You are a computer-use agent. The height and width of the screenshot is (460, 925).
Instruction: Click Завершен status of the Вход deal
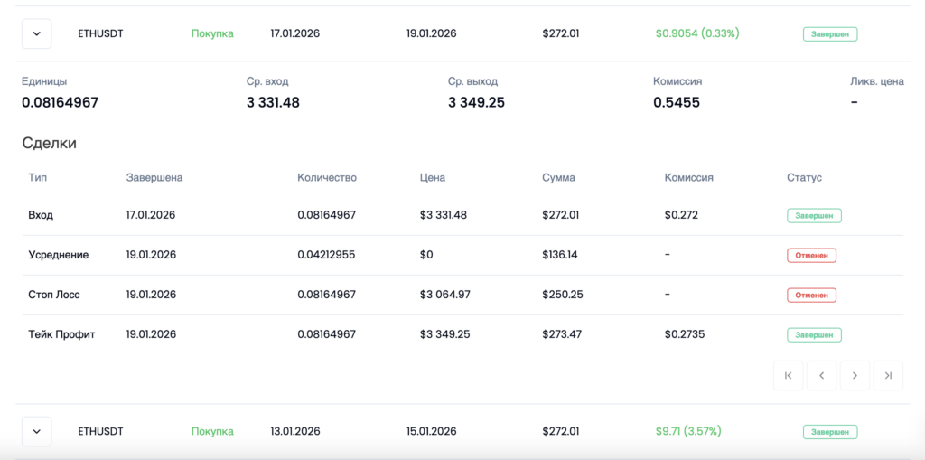[x=814, y=216]
